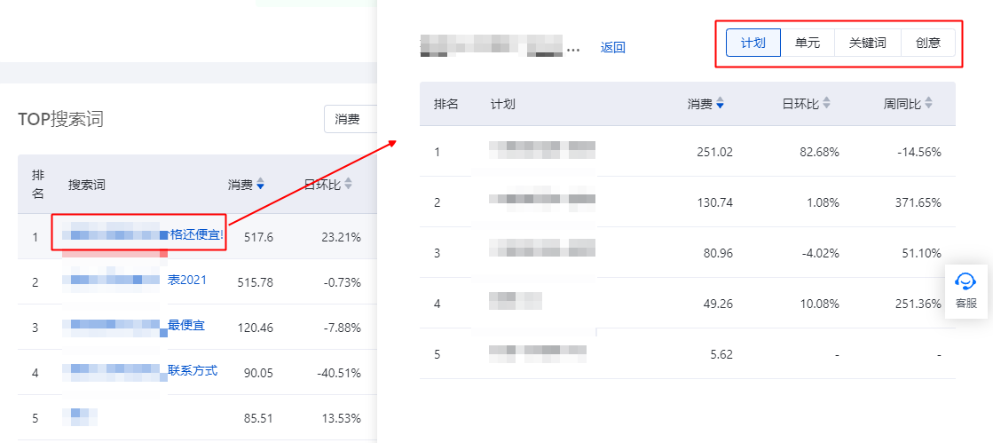Open the 消费 metric dropdown

(x=351, y=119)
